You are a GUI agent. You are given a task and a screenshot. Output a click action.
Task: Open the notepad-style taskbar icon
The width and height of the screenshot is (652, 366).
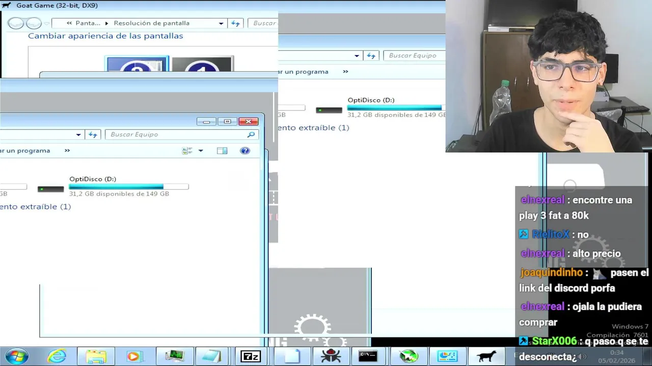[x=211, y=357]
